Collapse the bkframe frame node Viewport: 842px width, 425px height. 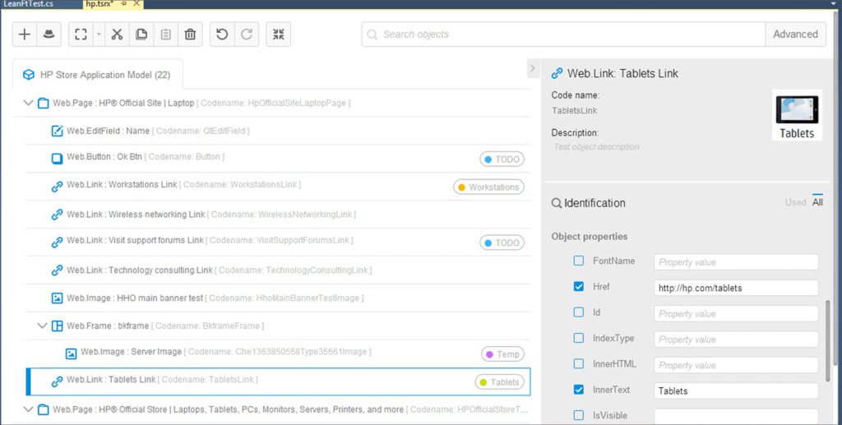click(x=42, y=326)
